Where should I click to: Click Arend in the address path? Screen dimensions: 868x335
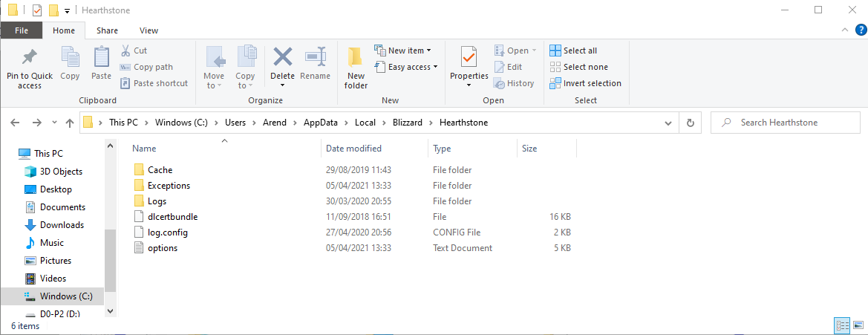pos(275,123)
